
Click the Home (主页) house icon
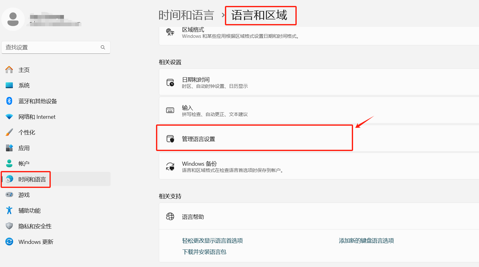[9, 70]
